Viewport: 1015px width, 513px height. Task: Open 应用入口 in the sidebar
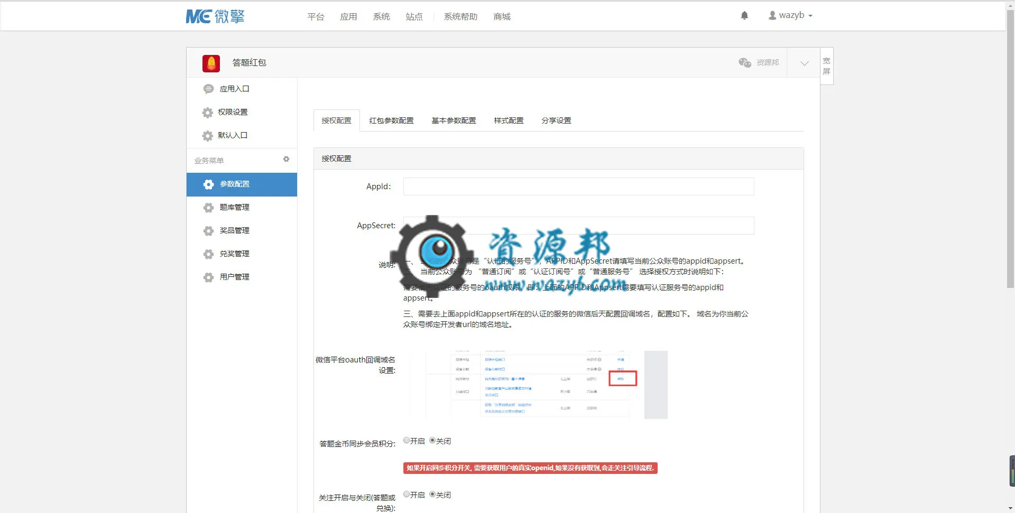(234, 89)
